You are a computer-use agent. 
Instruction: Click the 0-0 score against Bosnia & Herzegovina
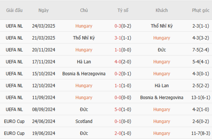pos(118,97)
